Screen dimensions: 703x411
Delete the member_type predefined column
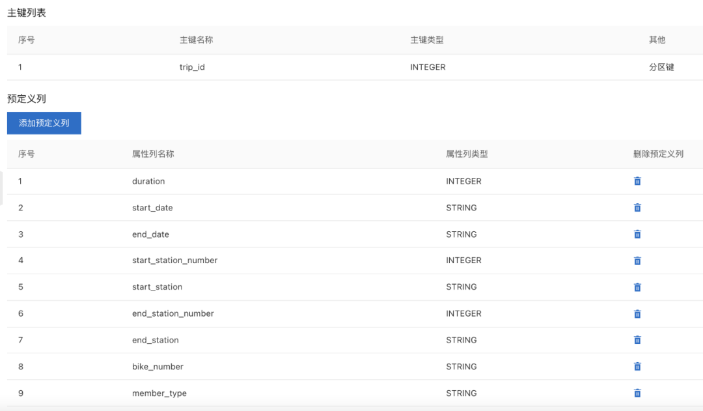tap(637, 393)
